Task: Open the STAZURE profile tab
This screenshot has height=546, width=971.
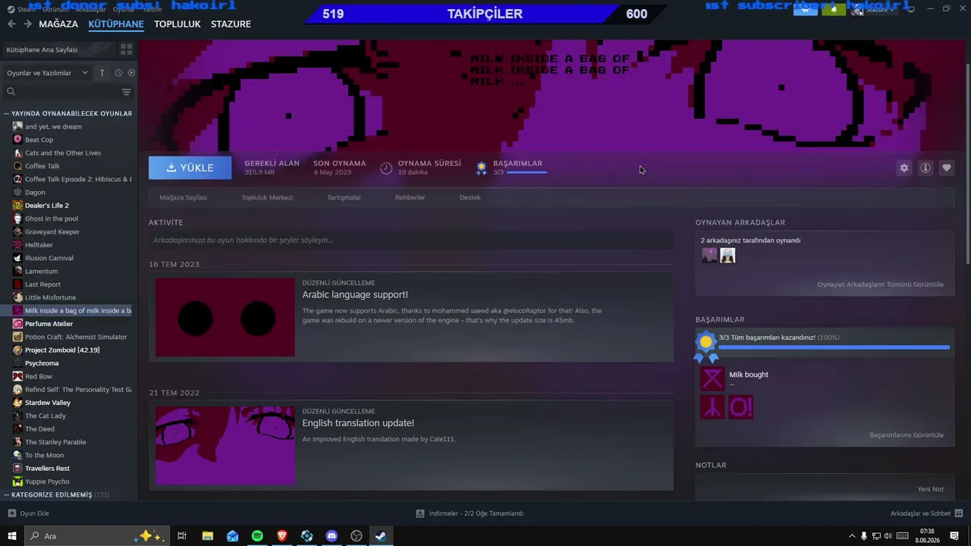Action: click(x=231, y=24)
